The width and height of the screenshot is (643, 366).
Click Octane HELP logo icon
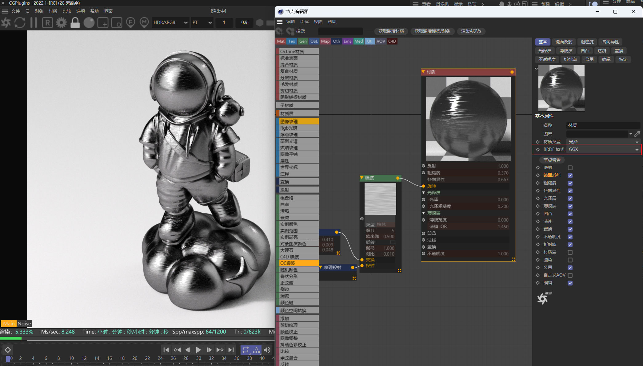pyautogui.click(x=544, y=298)
